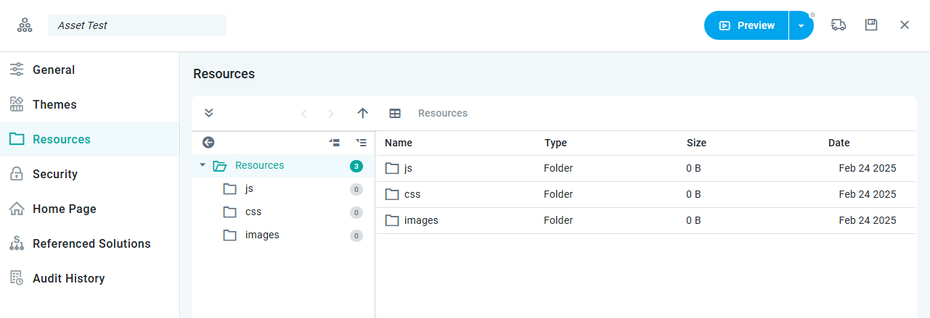Go to Security in sidebar
Image resolution: width=930 pixels, height=318 pixels.
pyautogui.click(x=55, y=175)
